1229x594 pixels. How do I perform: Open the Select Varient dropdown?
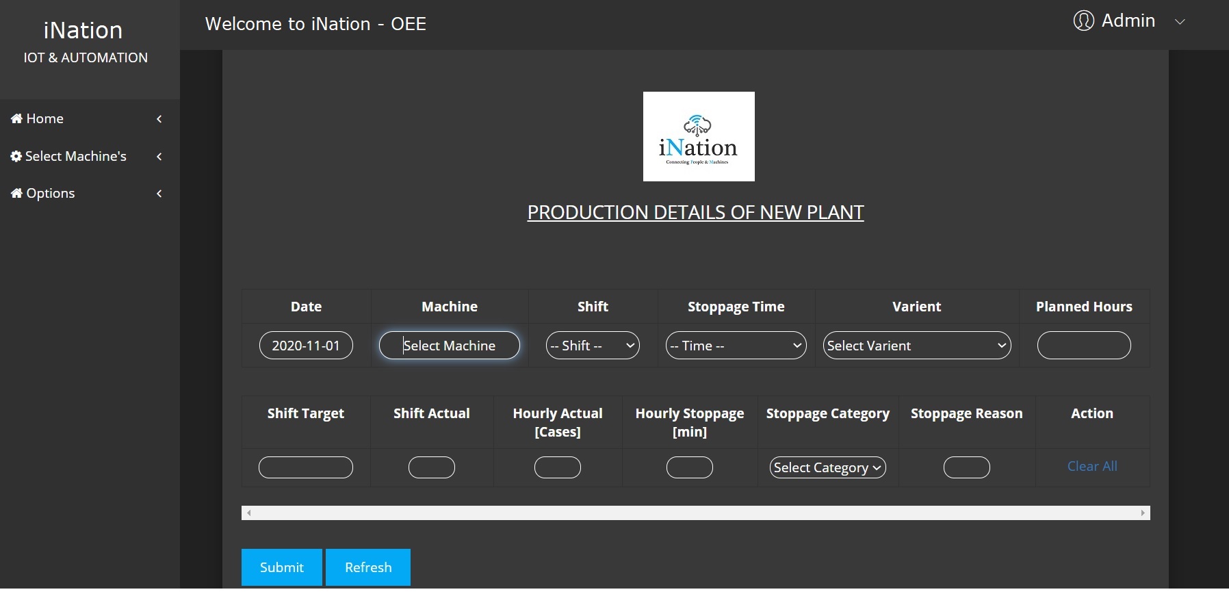[916, 346]
